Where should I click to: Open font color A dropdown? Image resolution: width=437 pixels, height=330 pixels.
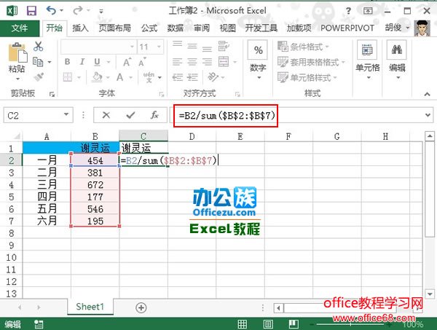[130, 77]
